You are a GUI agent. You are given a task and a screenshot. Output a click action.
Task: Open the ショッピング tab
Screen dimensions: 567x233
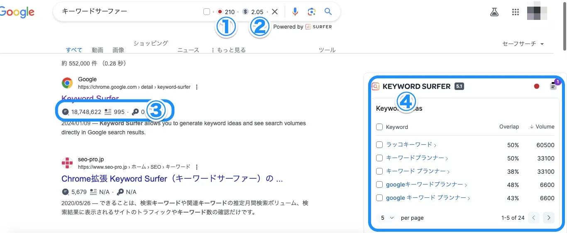[x=151, y=43]
